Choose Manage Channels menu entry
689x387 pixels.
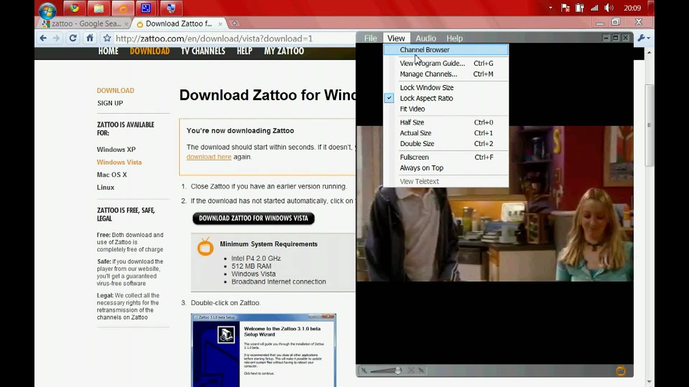[x=446, y=74]
